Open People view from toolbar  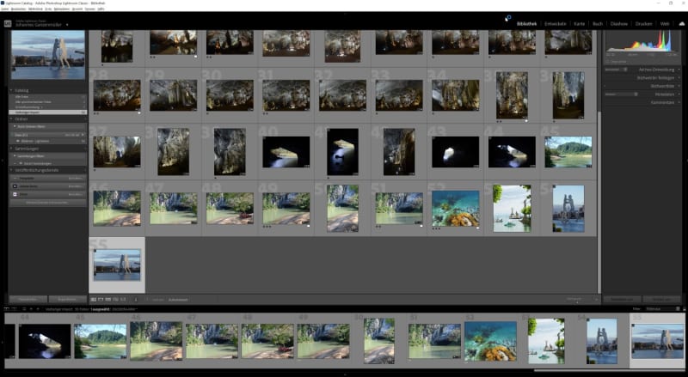click(x=123, y=300)
